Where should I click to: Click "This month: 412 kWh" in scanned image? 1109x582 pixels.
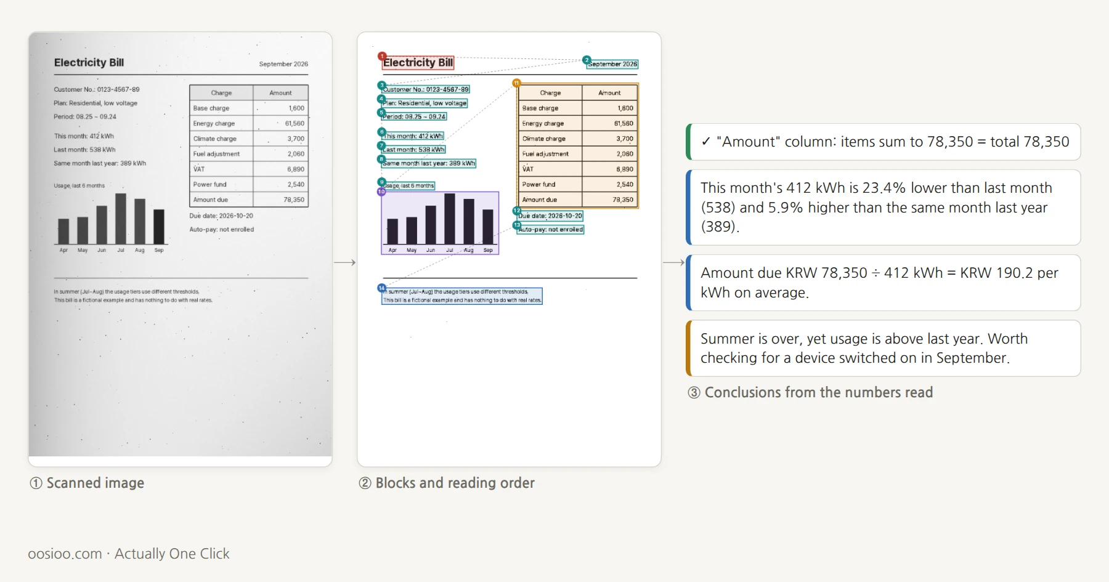(x=84, y=136)
